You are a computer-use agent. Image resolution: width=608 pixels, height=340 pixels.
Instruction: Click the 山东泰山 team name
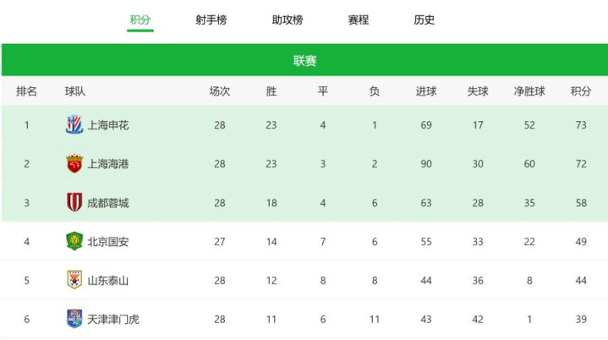pos(108,280)
